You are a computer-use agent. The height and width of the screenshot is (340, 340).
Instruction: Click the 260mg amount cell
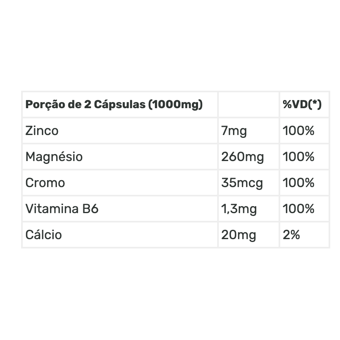(242, 157)
